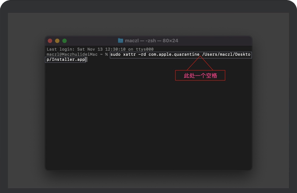Click the '%' prompt symbol
Screen dimensions: 297x193
click(106, 54)
